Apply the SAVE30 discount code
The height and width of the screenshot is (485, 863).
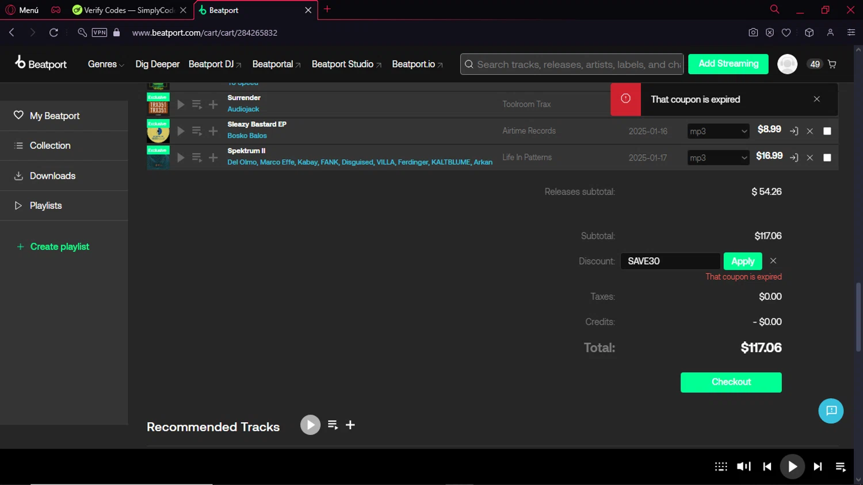coord(742,261)
